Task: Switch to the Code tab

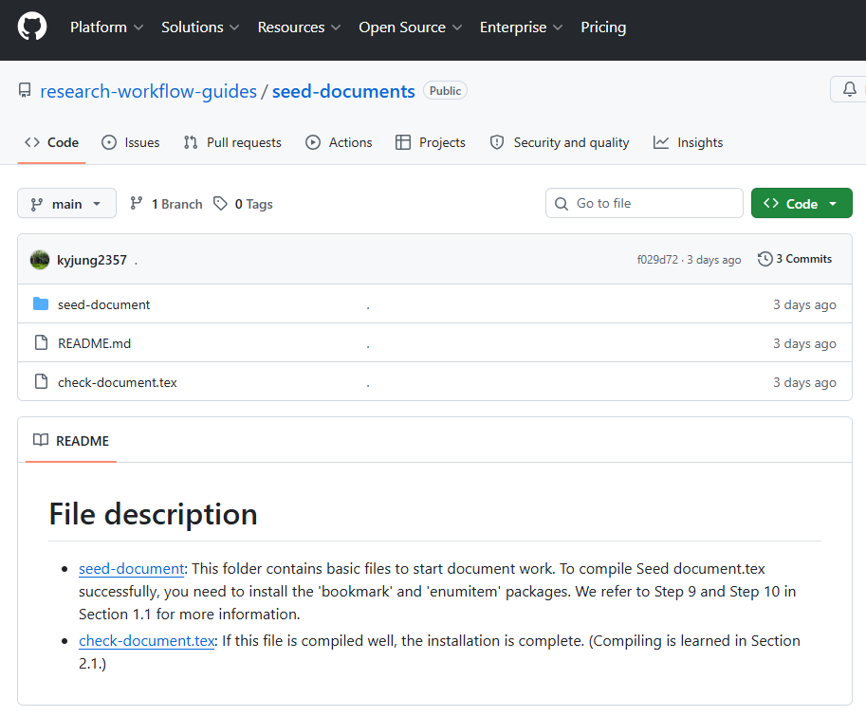Action: click(x=51, y=142)
